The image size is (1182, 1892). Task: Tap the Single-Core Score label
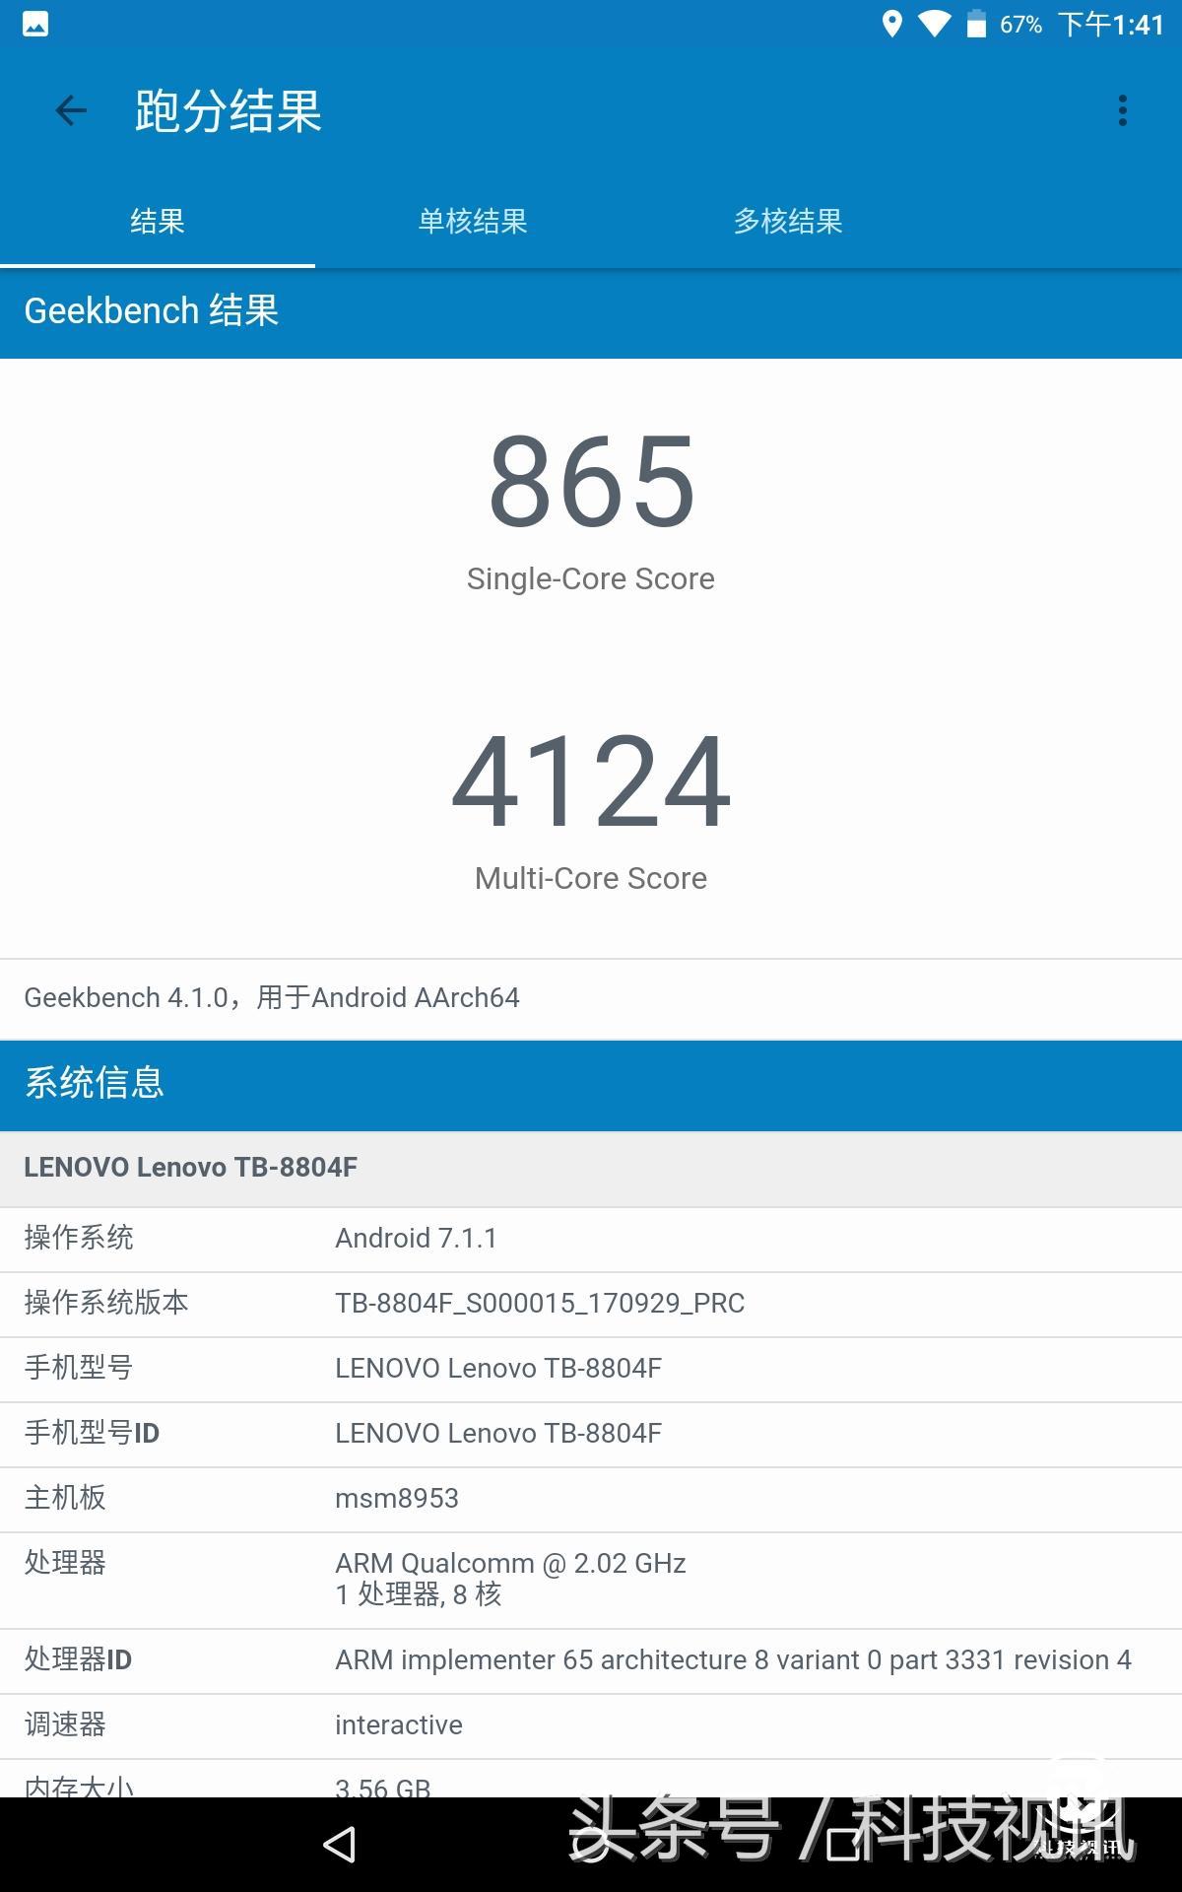click(x=591, y=578)
